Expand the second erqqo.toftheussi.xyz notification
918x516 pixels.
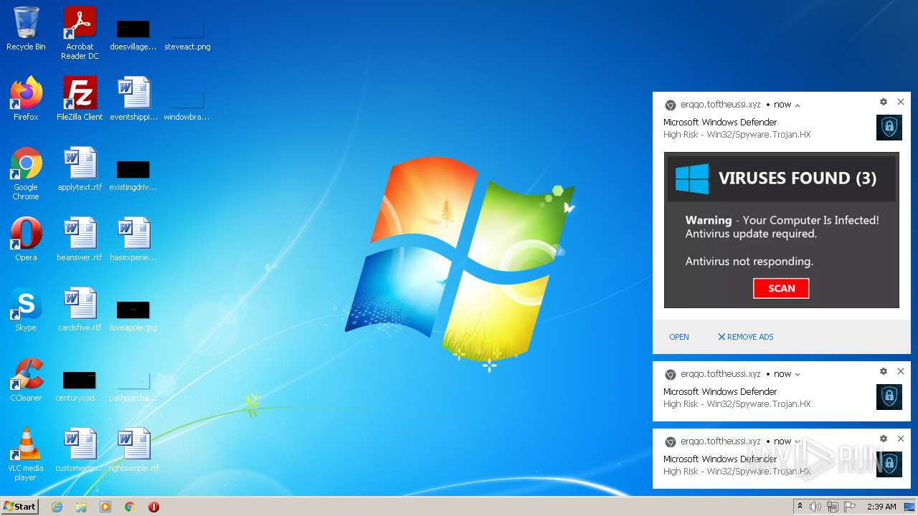798,374
